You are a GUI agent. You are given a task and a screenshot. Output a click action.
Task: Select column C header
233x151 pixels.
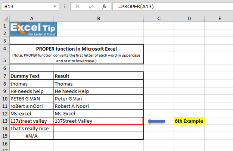[x=159, y=19]
